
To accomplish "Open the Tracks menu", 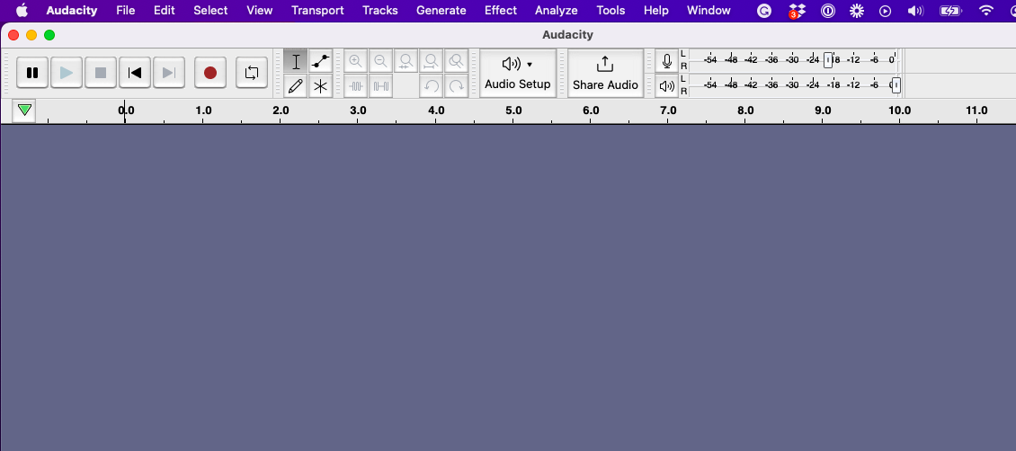I will pyautogui.click(x=380, y=11).
